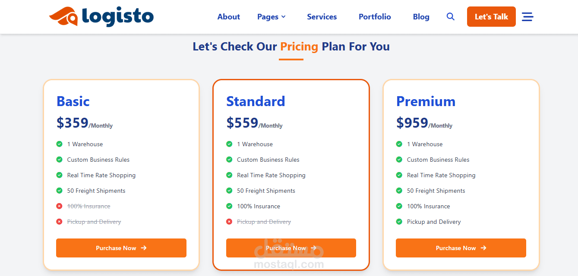Click green check beside Standard 100% Insurance
Image resolution: width=578 pixels, height=276 pixels.
click(229, 206)
